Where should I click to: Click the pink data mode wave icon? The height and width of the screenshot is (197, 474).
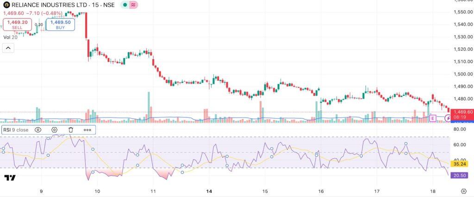point(133,5)
